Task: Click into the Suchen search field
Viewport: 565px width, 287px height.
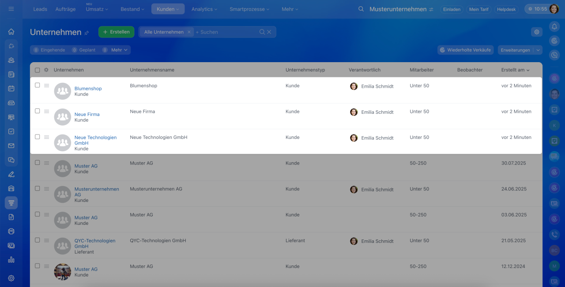Action: point(225,32)
